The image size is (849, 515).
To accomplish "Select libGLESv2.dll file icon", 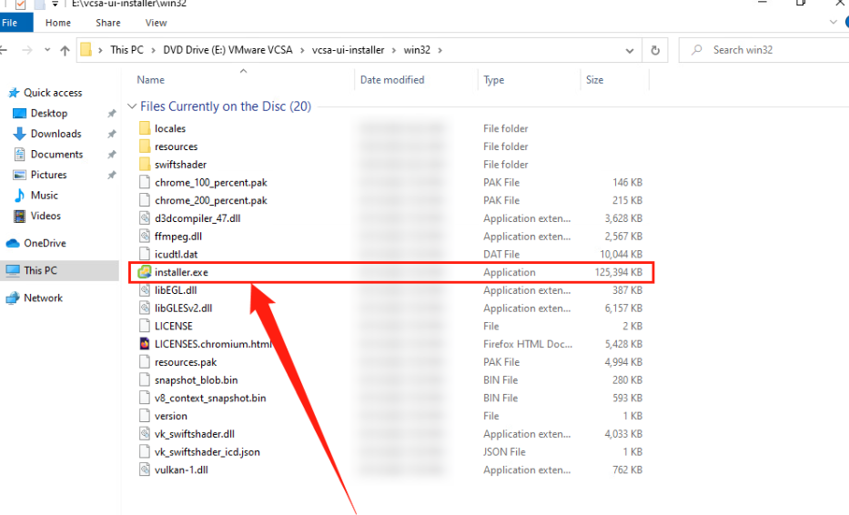I will pos(145,308).
